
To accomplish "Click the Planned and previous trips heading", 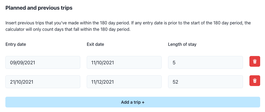I will pyautogui.click(x=39, y=8).
